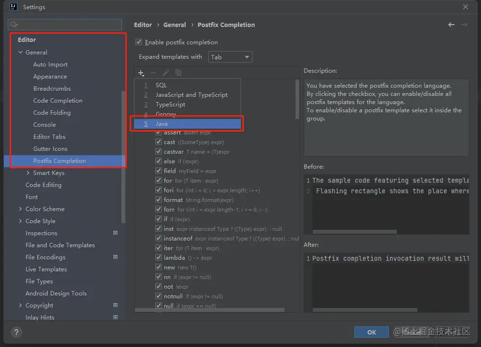The width and height of the screenshot is (481, 347).
Task: Click the File Encodings project-level icon
Action: (115, 257)
